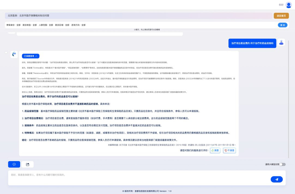Collapse the 已深度思考 section

coord(31,56)
